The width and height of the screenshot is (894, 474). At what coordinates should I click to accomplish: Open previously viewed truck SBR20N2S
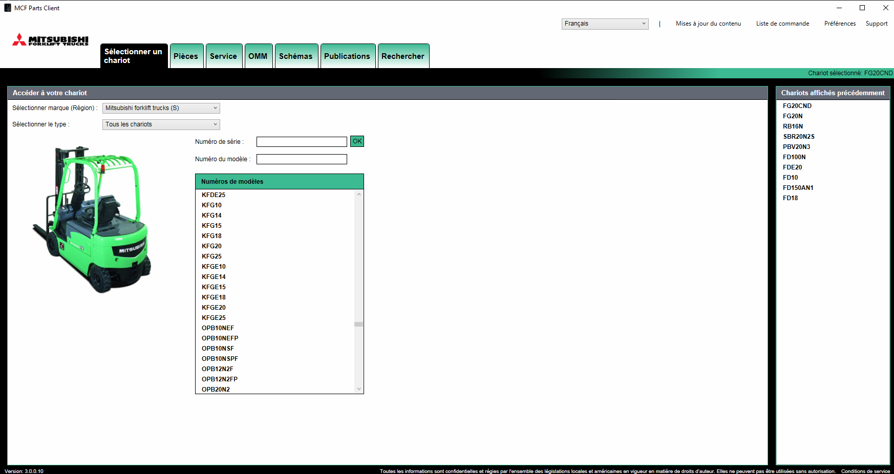[798, 137]
